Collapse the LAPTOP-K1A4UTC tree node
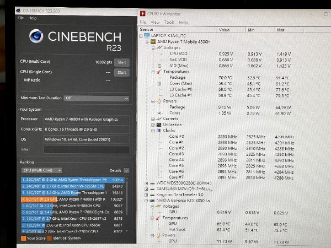The height and width of the screenshot is (248, 331). click(141, 36)
